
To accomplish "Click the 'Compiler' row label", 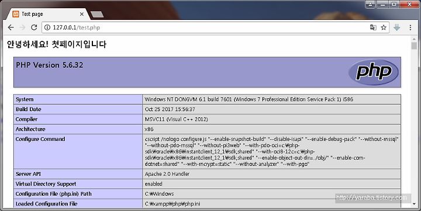I will pos(26,119).
